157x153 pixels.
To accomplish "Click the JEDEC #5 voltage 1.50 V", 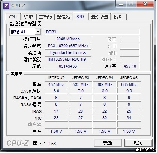I will 129,131.
